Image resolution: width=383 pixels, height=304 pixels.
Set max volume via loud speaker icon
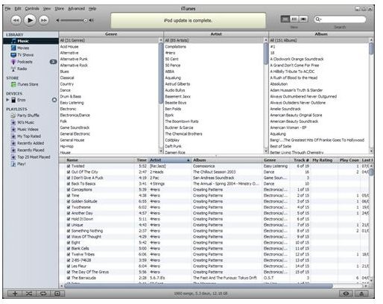tap(92, 20)
